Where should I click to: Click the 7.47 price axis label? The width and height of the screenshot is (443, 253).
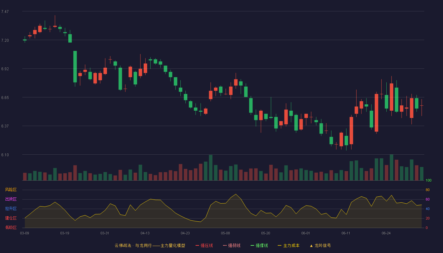click(x=5, y=12)
